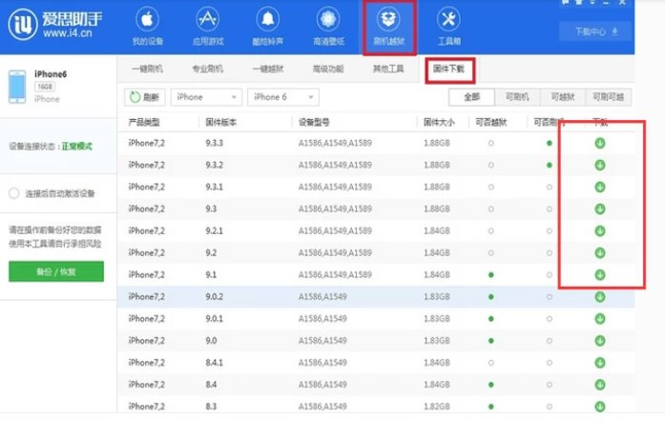
Task: Click jailbreak status dot for 9.0.2
Action: click(491, 297)
